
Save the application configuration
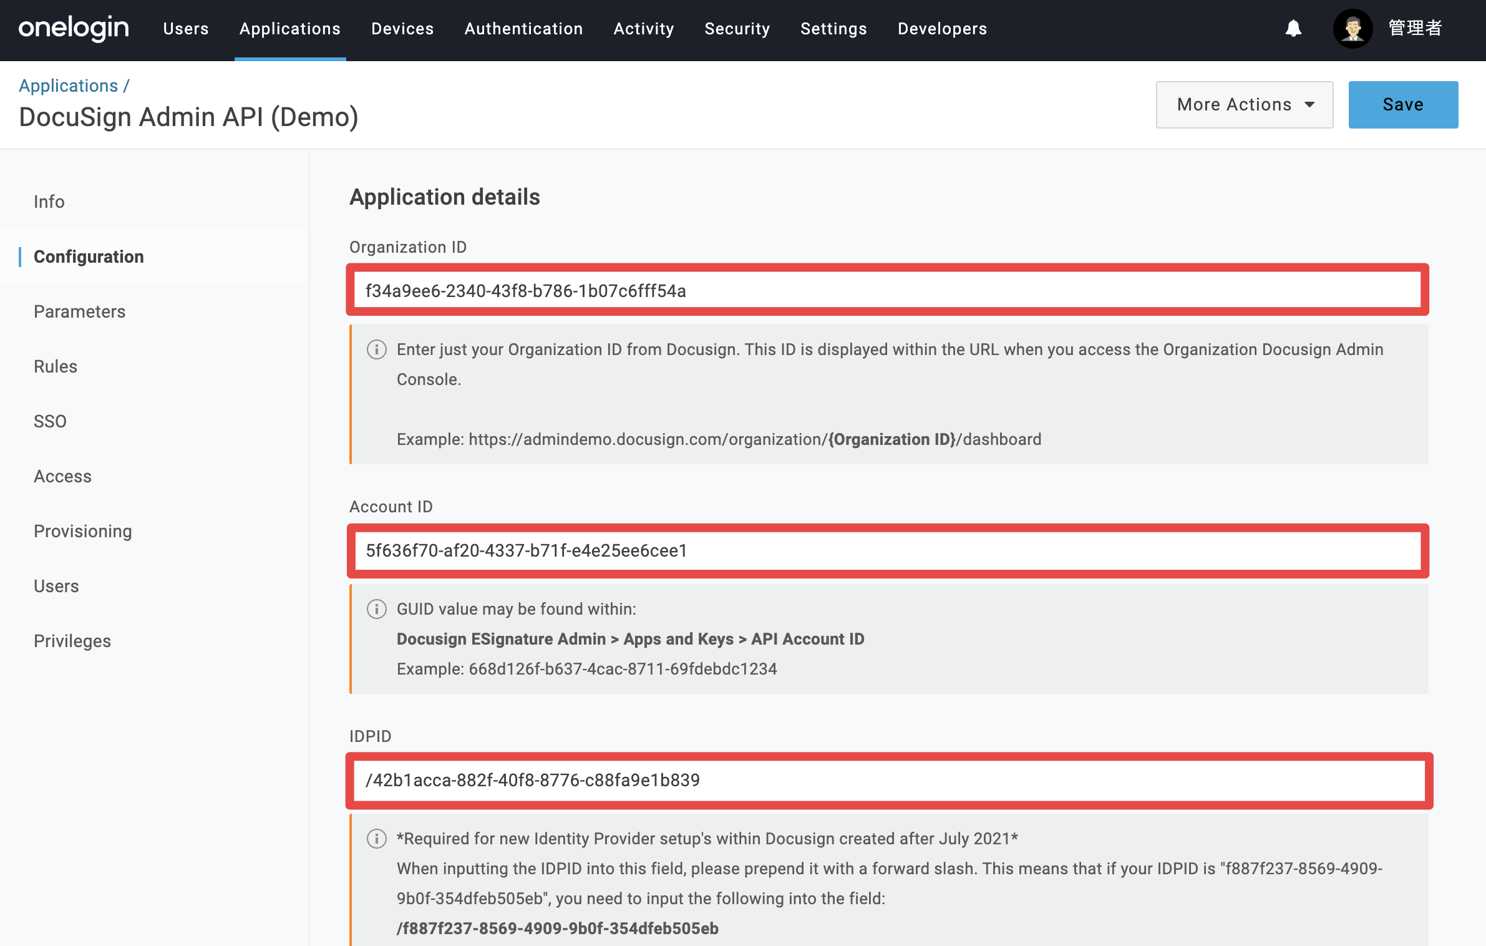tap(1403, 105)
